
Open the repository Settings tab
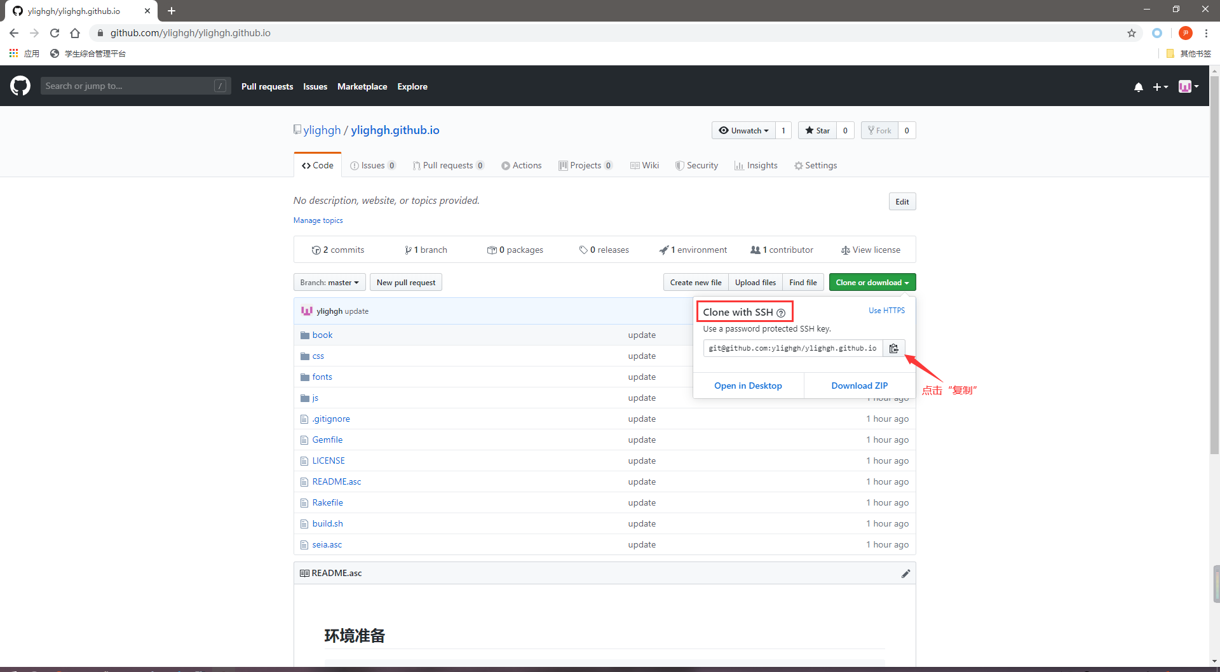point(816,165)
